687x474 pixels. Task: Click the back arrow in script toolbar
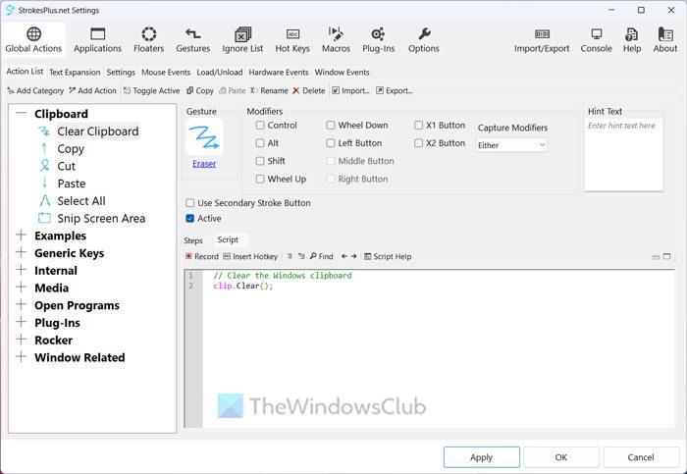coord(343,256)
